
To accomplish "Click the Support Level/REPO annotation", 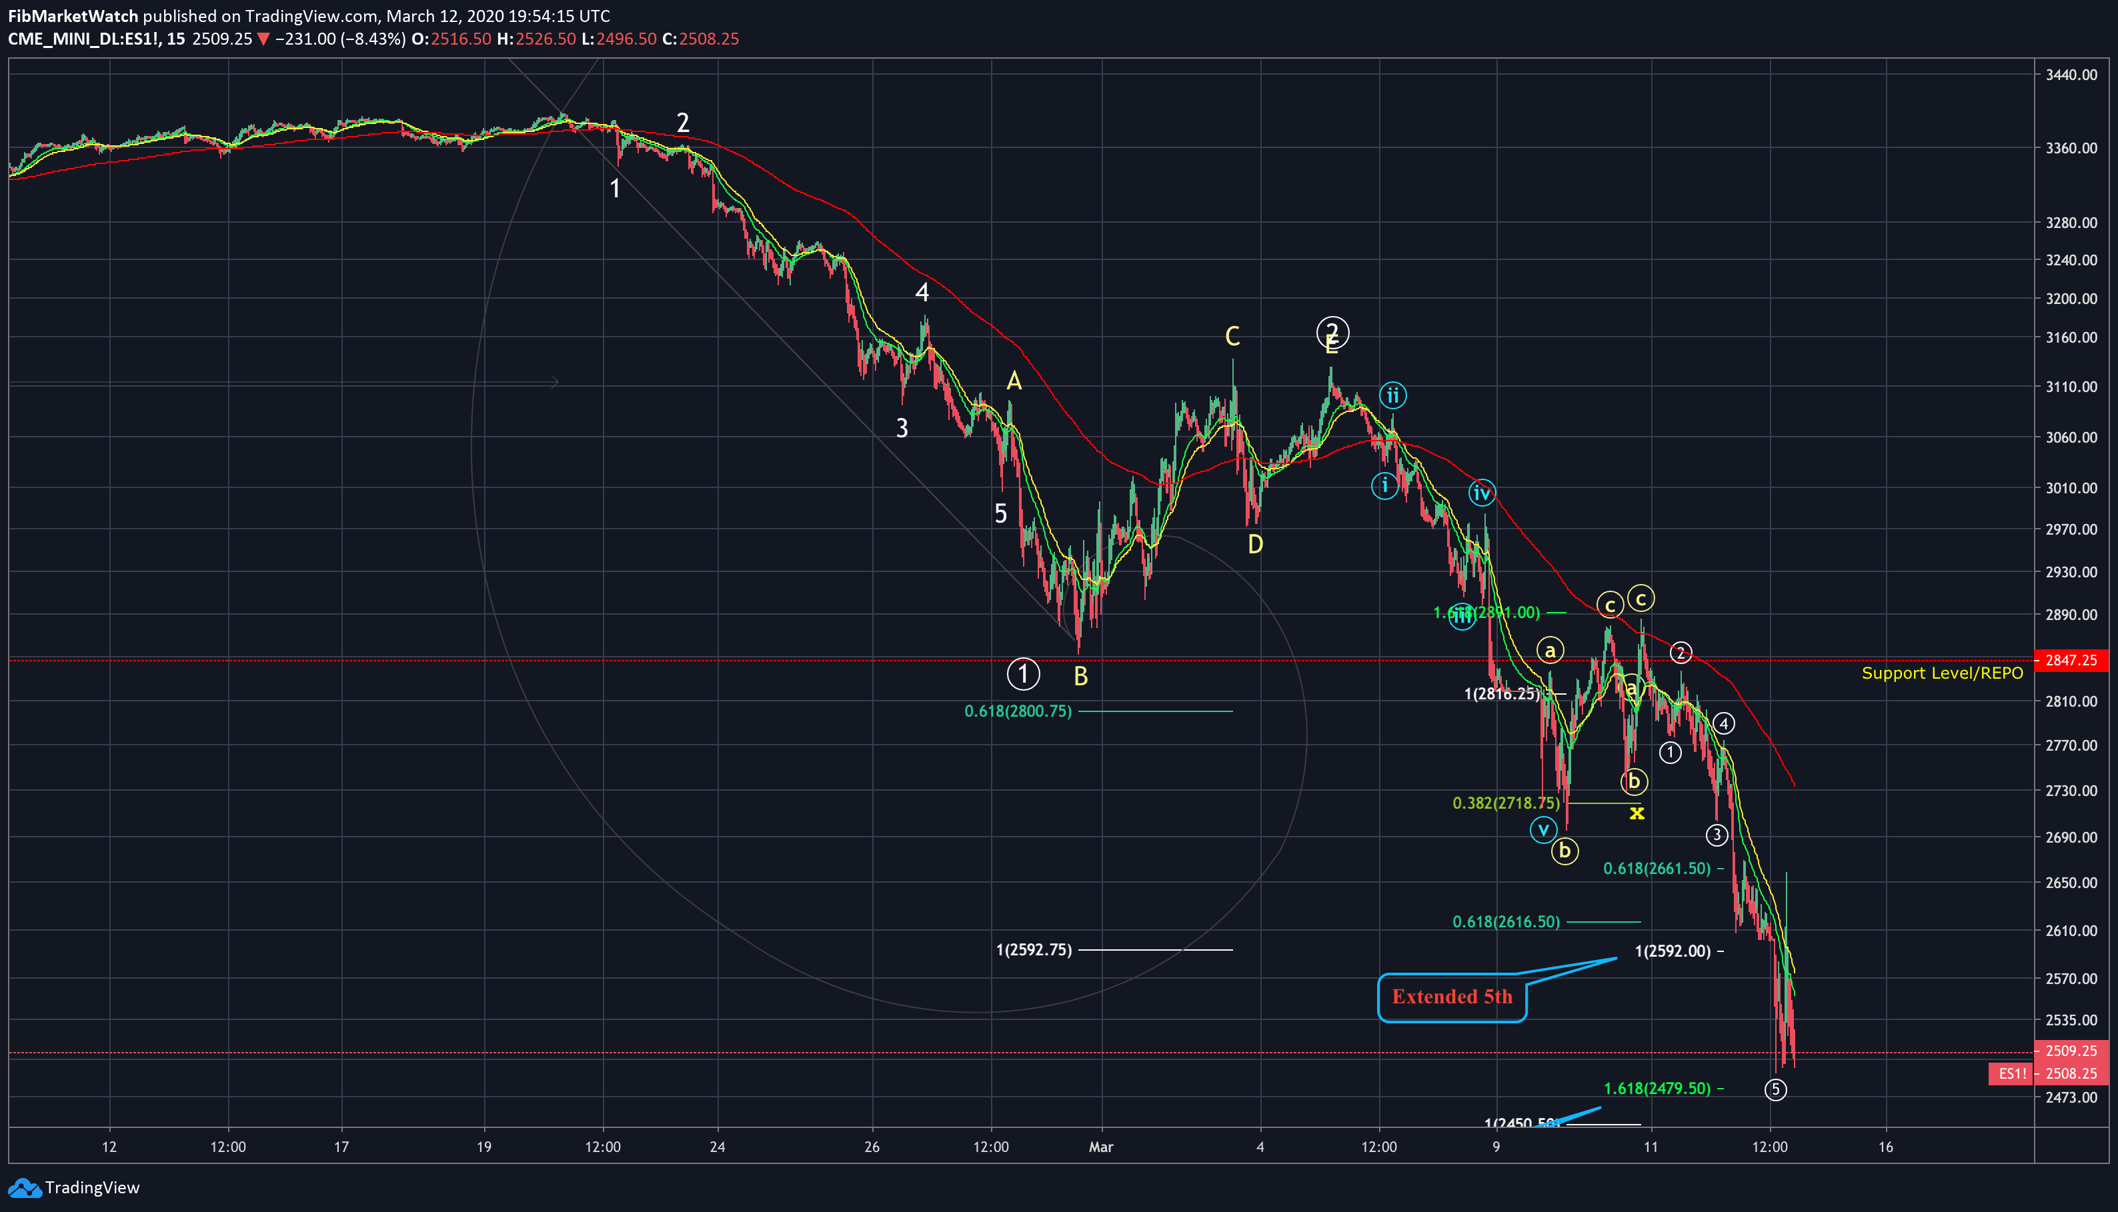I will pyautogui.click(x=1943, y=673).
